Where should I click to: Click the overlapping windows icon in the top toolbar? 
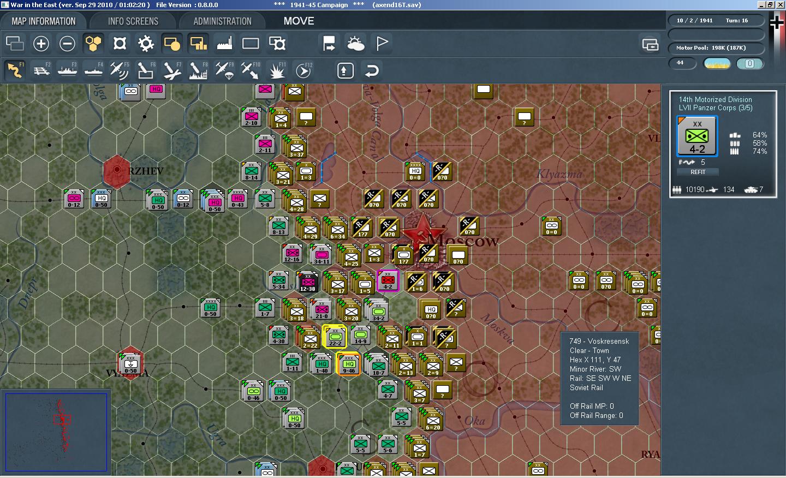[15, 43]
